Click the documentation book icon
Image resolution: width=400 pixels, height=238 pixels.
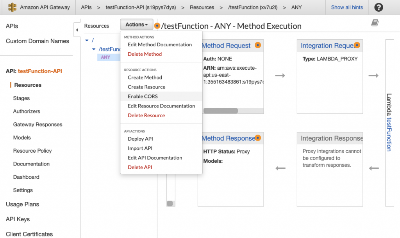(x=375, y=23)
